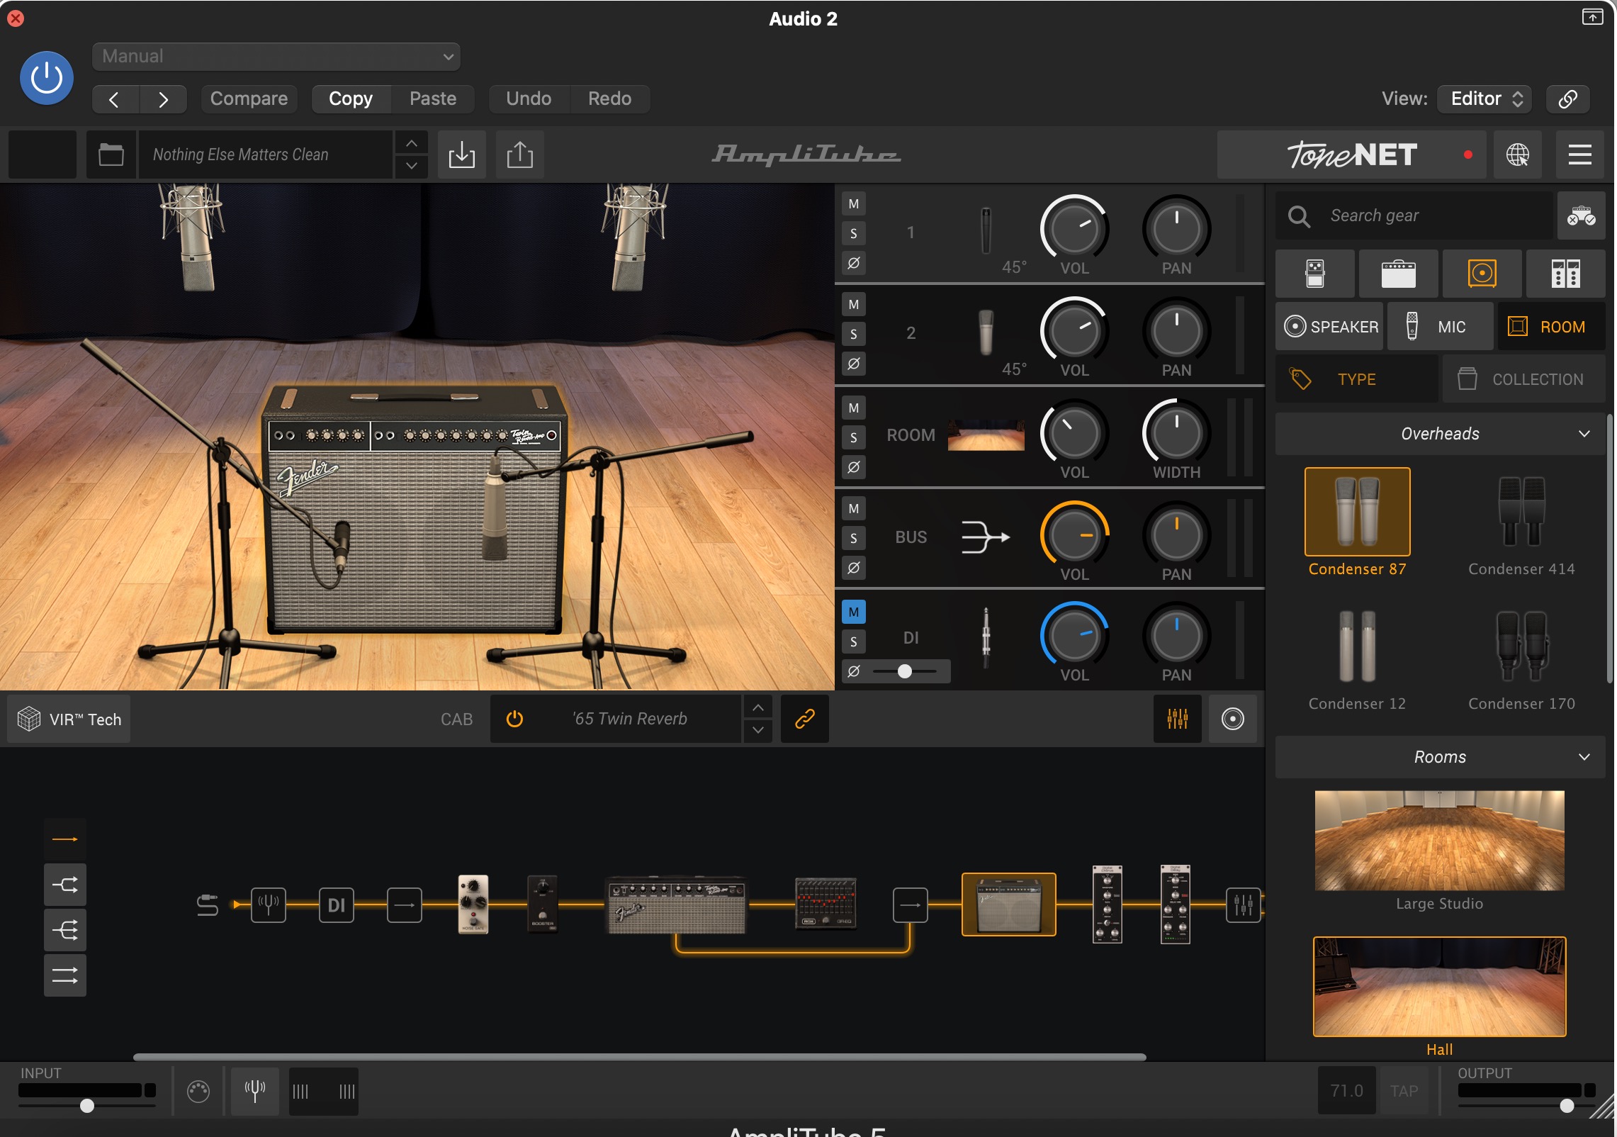Click the DI block in signal chain
Viewport: 1617px width, 1137px height.
click(337, 905)
